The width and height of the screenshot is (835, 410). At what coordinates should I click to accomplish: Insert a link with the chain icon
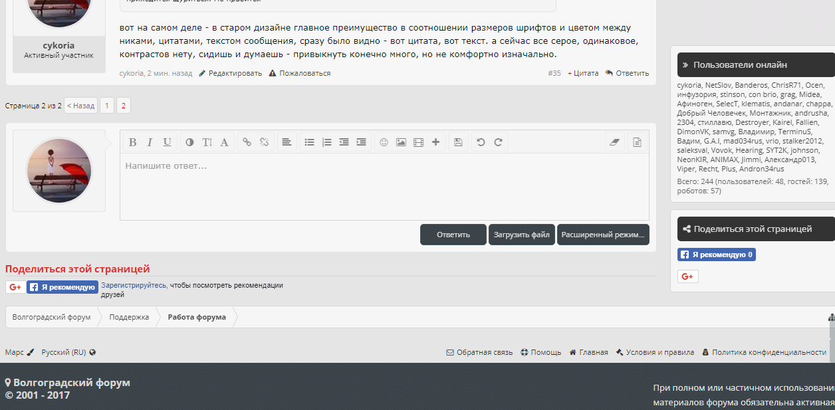pyautogui.click(x=247, y=142)
